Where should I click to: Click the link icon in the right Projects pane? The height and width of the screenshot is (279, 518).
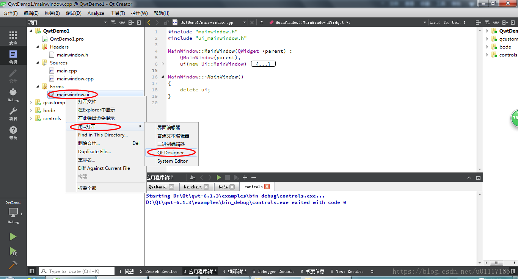click(496, 23)
